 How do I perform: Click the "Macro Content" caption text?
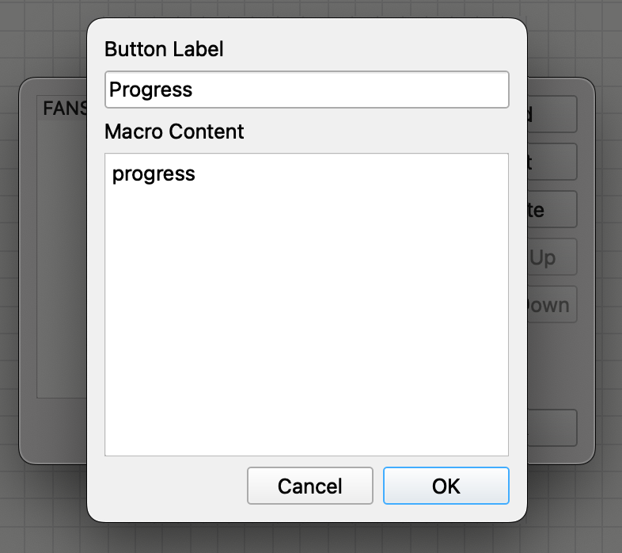174,132
